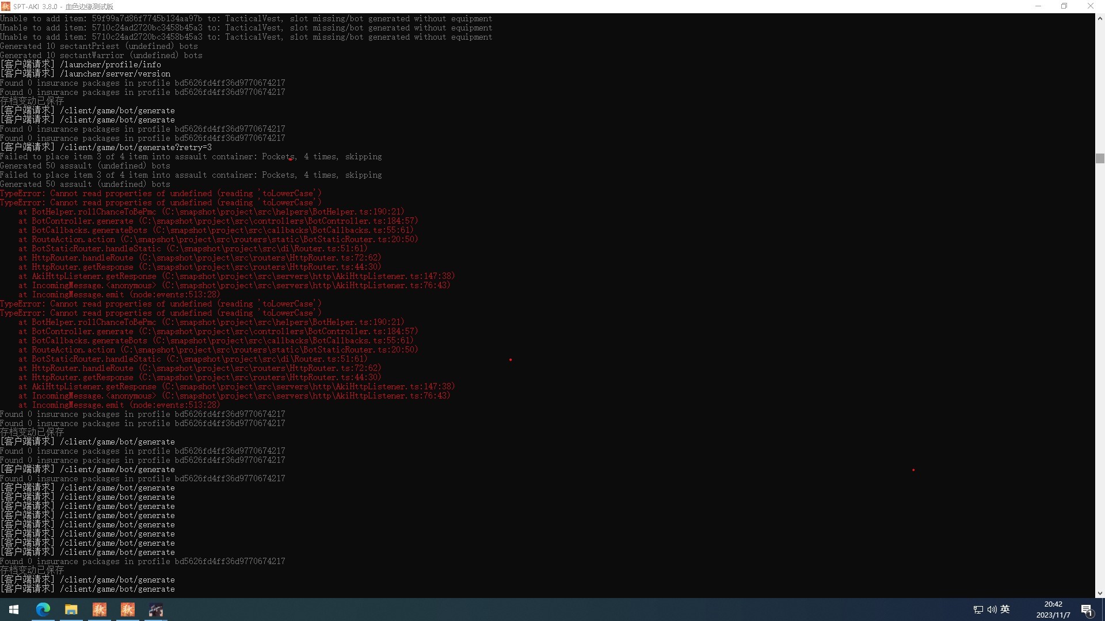The image size is (1105, 621).
Task: Open the Windows Start menu
Action: [14, 609]
